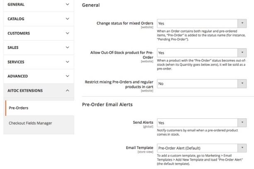Click the SALES menu label
The height and width of the screenshot is (169, 254).
pyautogui.click(x=13, y=48)
